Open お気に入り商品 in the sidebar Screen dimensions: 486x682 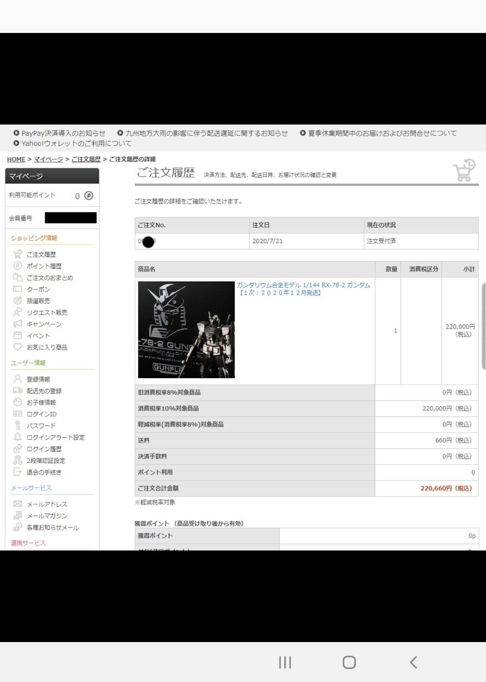click(47, 347)
